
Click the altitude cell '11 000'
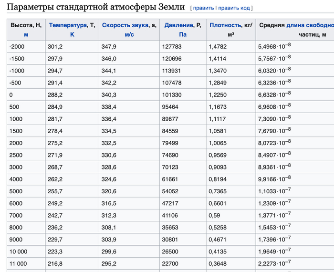pyautogui.click(x=18, y=263)
